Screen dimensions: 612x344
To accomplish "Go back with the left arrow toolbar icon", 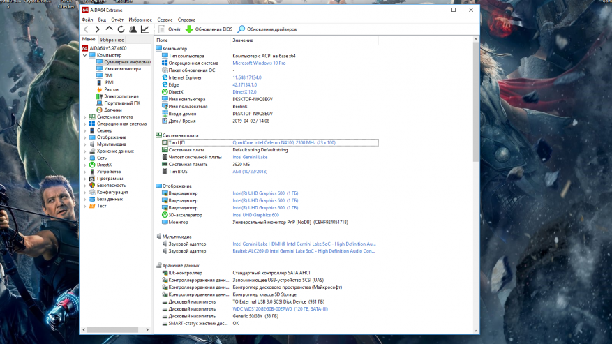I will coord(86,29).
